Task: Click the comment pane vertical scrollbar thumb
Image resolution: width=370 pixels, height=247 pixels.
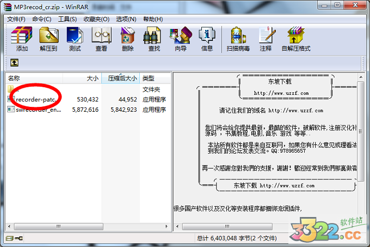Action: 361,131
